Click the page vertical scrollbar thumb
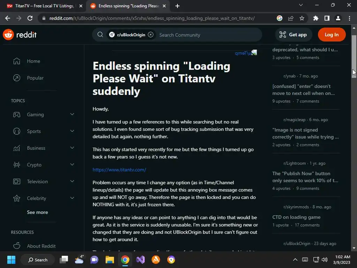This screenshot has width=357, height=268. tap(354, 57)
